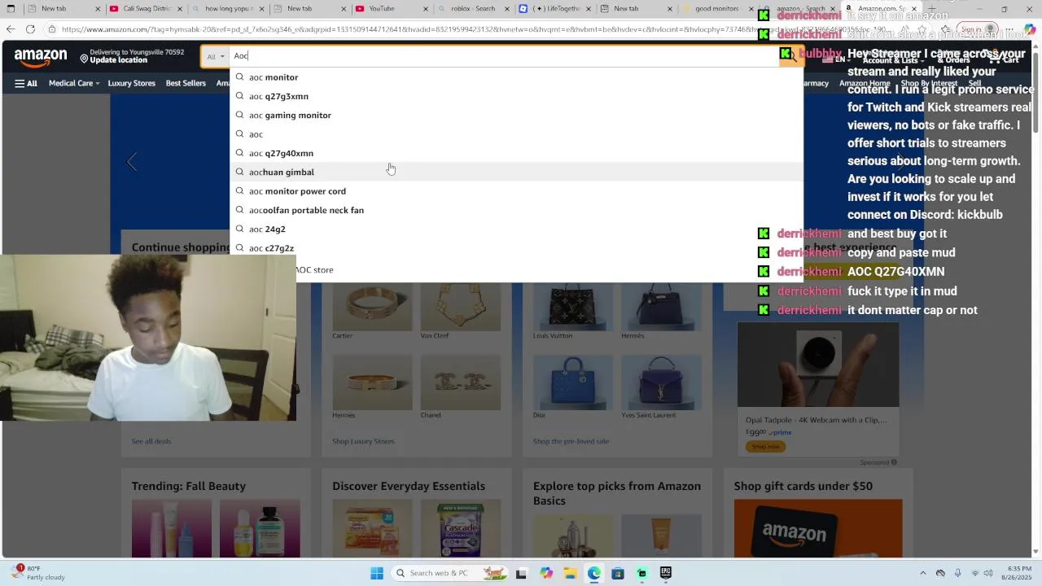Select the 'aocoolfan portable neck fan' suggestion

[517, 210]
